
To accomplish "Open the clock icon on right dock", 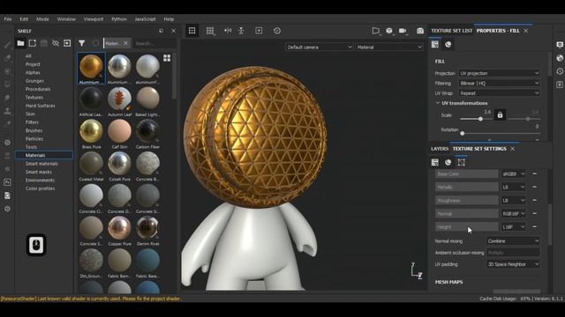I will tap(560, 71).
